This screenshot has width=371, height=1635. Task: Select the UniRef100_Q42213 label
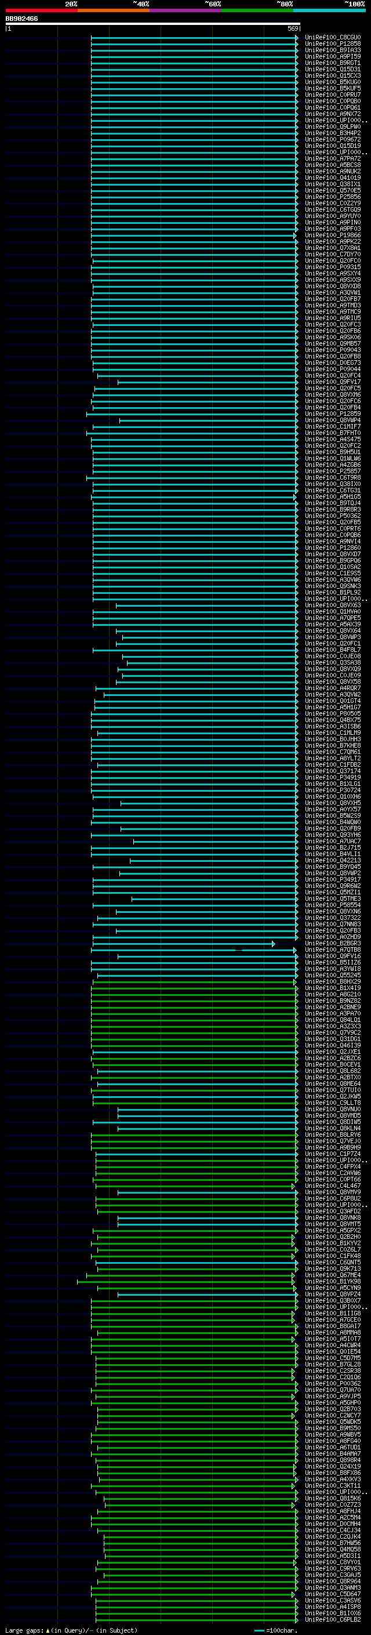(332, 860)
